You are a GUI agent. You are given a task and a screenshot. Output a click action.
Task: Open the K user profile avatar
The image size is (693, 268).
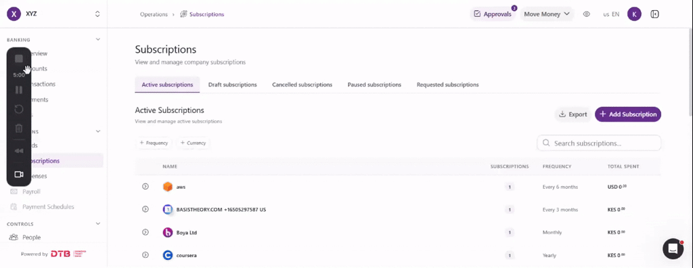click(x=634, y=14)
